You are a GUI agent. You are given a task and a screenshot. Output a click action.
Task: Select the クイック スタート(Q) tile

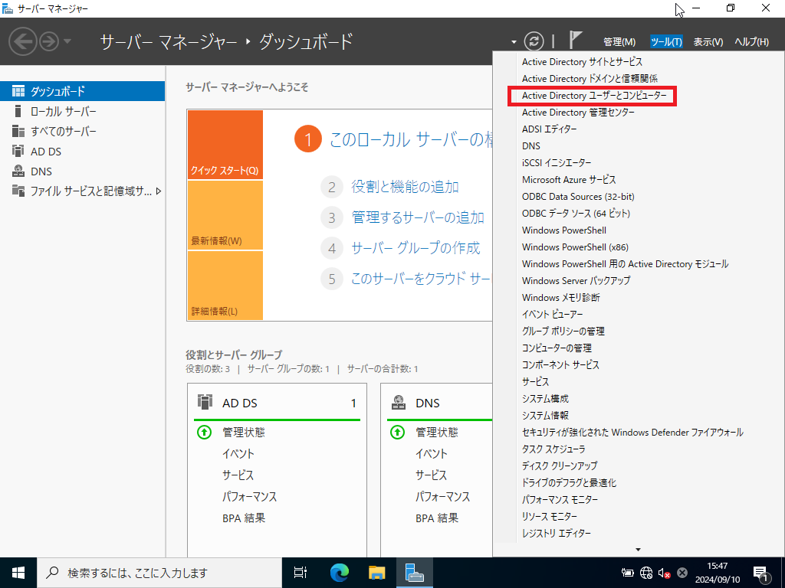225,145
